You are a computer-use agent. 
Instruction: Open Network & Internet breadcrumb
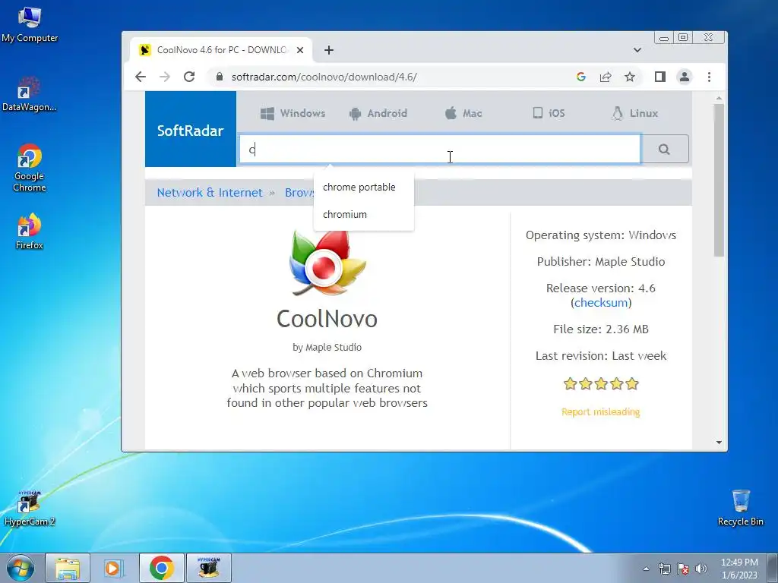tap(210, 192)
